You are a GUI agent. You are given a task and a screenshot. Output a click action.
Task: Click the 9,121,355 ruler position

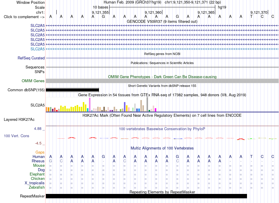100,12
